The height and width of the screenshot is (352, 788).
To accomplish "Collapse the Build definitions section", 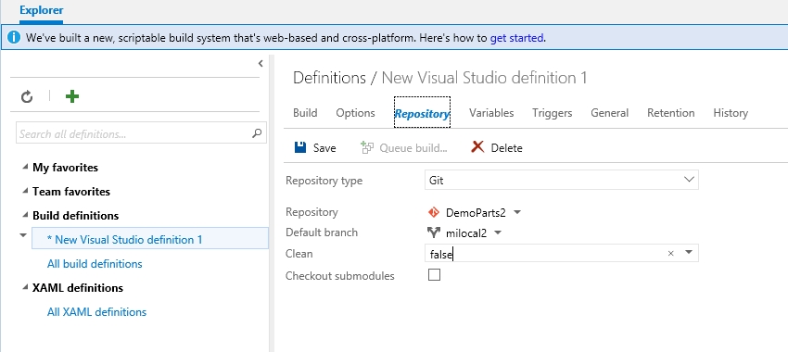I will (x=26, y=215).
